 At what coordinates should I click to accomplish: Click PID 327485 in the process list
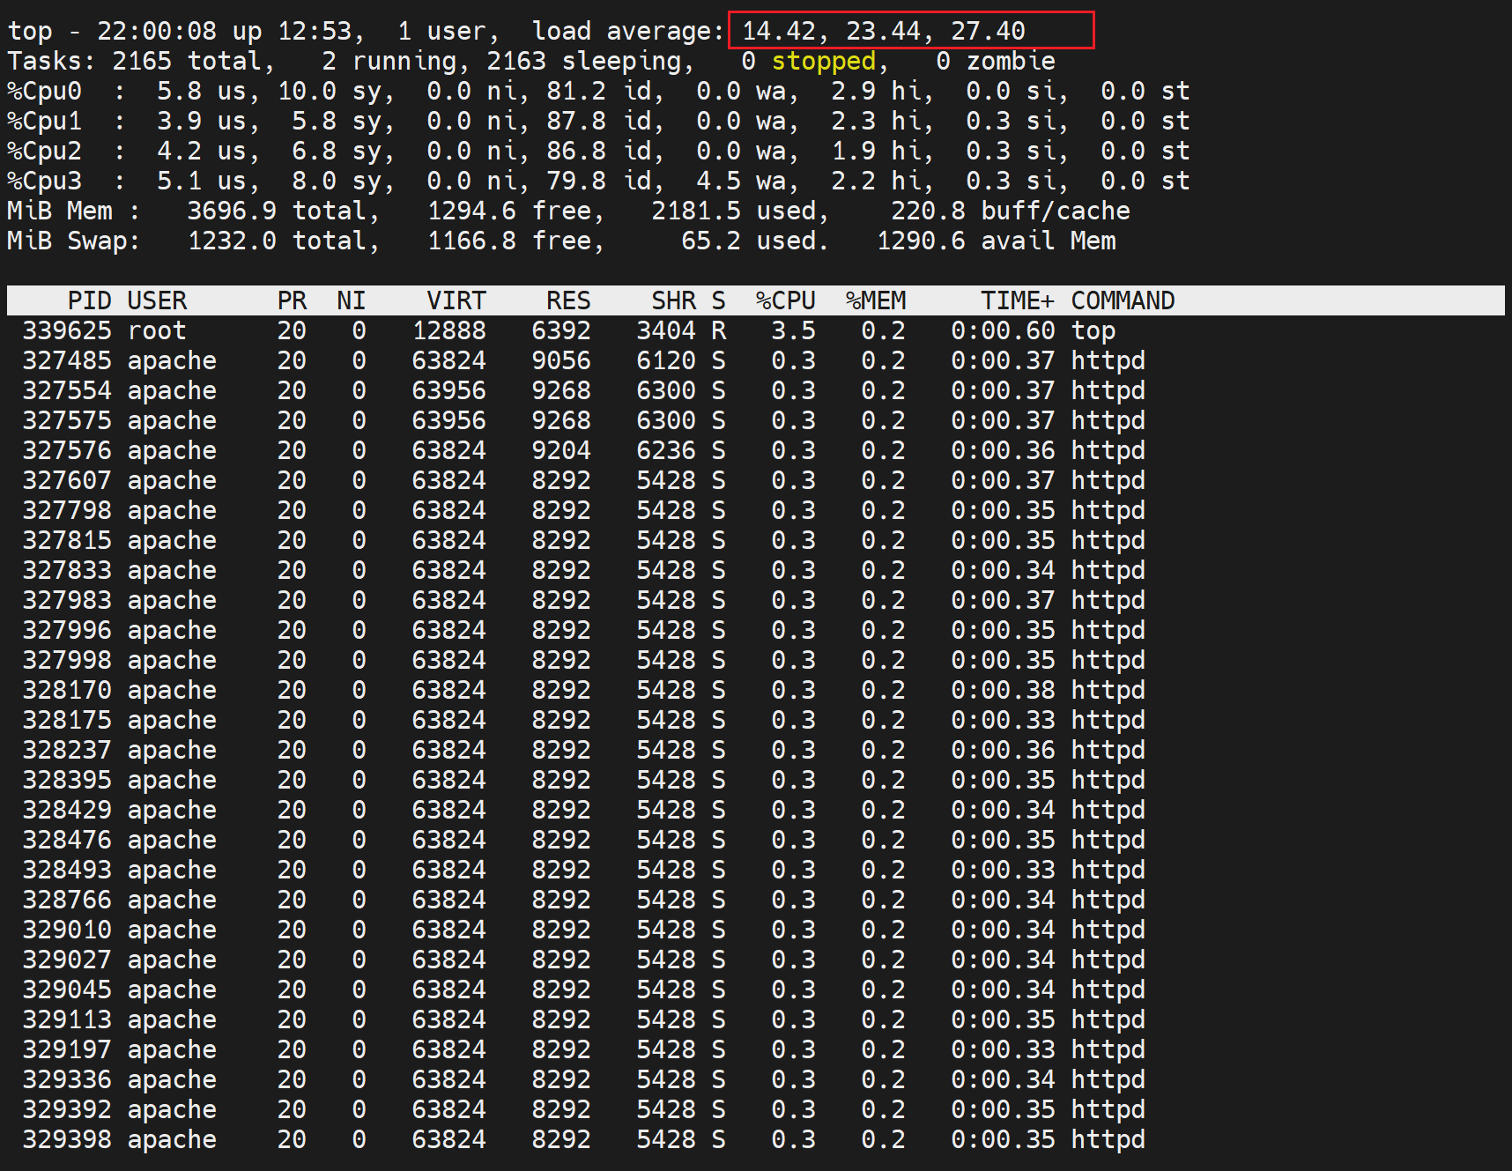coord(67,360)
